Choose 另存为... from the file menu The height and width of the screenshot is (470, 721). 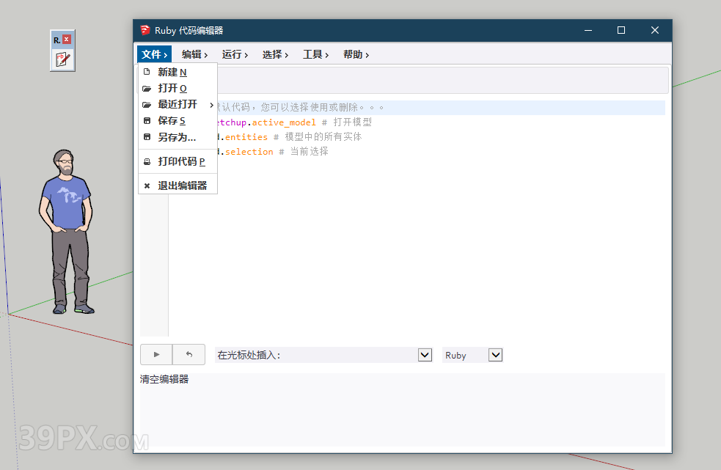tap(177, 137)
